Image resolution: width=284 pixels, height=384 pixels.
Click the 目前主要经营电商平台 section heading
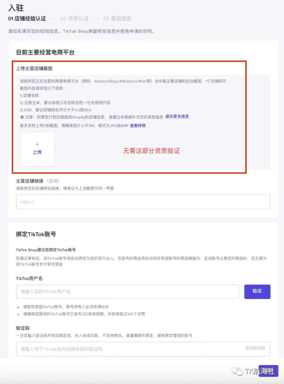pos(45,52)
